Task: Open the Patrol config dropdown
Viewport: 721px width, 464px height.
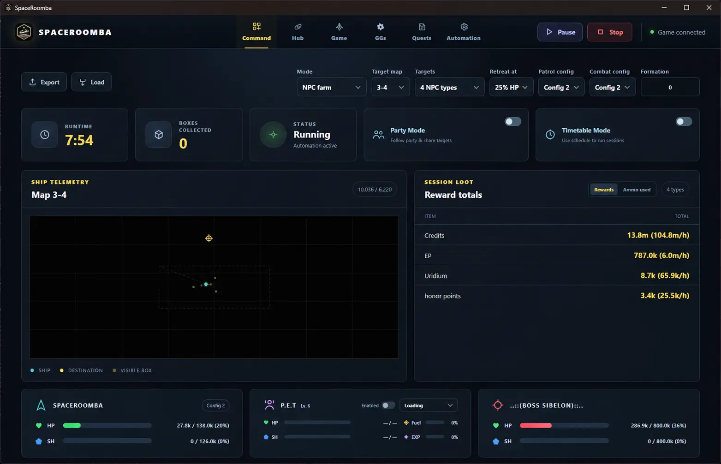Action: pos(561,87)
